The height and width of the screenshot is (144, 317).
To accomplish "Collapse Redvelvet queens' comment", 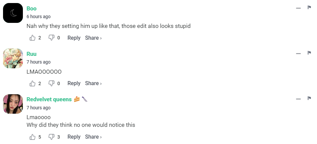I will 298,99.
